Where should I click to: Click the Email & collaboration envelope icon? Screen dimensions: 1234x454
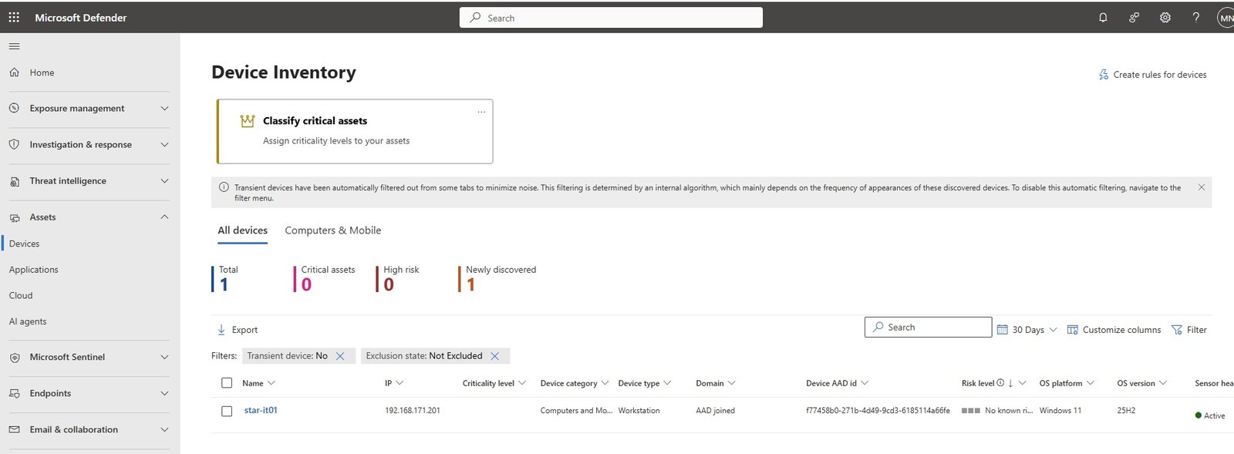click(14, 430)
